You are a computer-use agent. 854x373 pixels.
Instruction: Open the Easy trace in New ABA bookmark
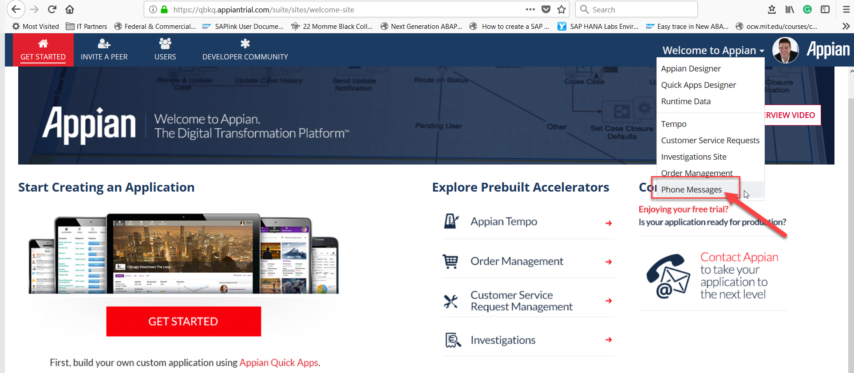[688, 26]
